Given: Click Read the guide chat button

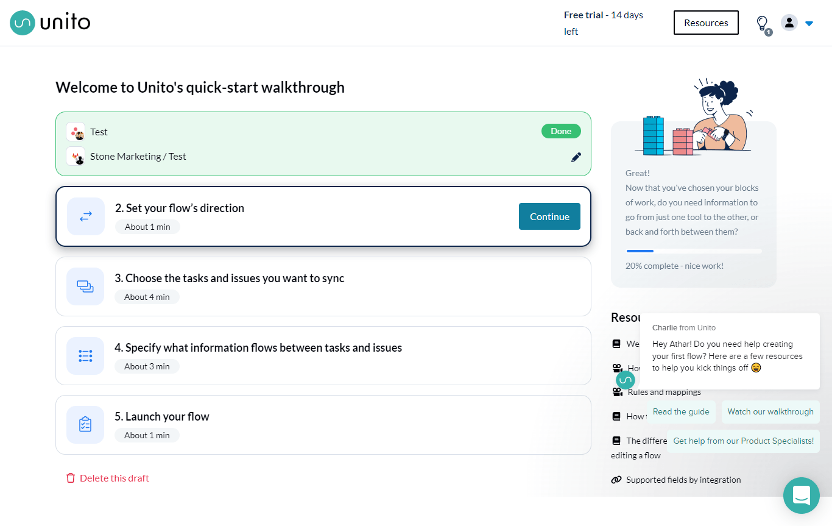Looking at the screenshot, I should tap(681, 411).
